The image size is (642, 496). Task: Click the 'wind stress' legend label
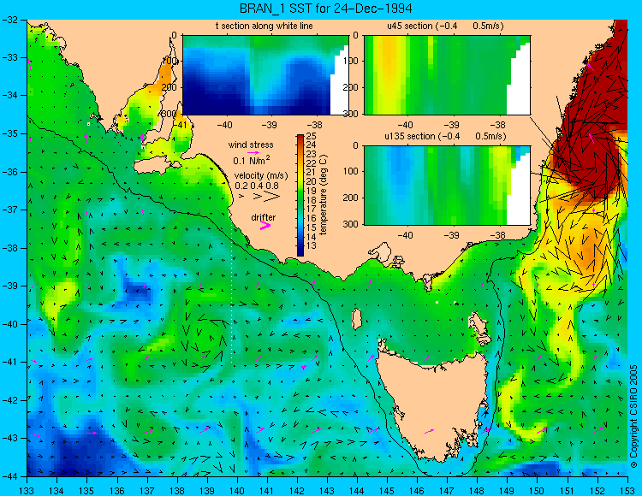[251, 145]
